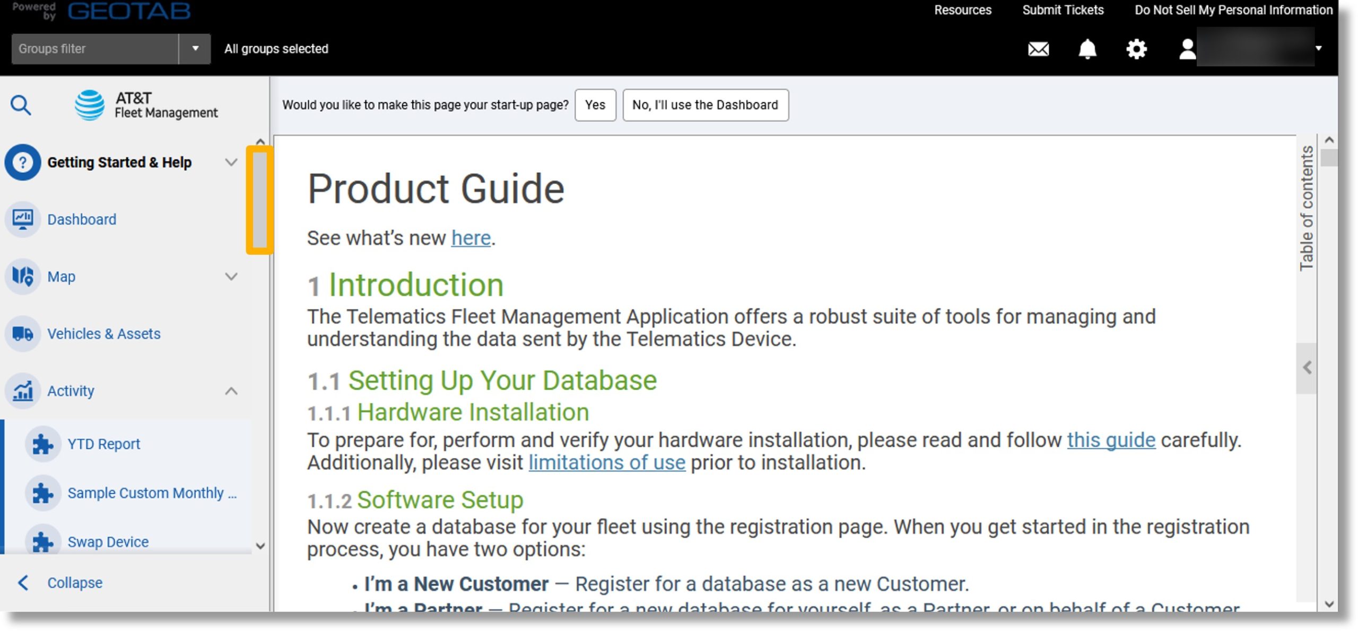Screen dimensions: 1358x631
Task: Click main page scrollbar down arrow
Action: click(x=1329, y=604)
